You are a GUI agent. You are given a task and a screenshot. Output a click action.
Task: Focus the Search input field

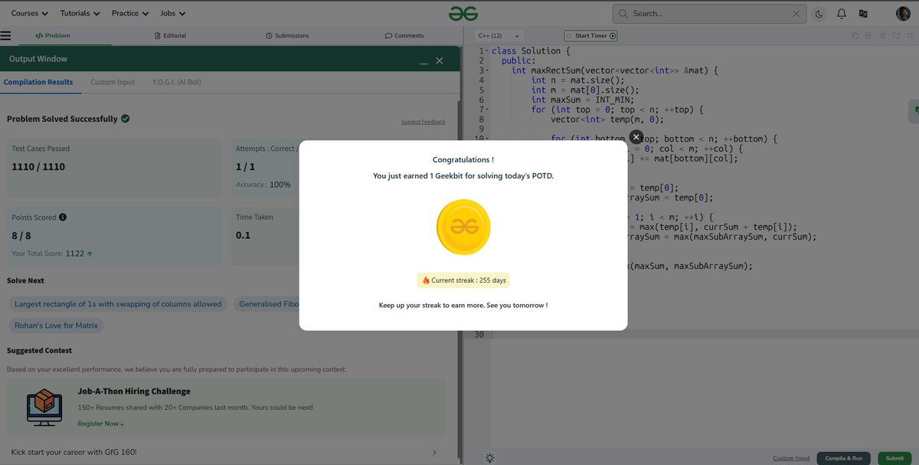click(709, 13)
